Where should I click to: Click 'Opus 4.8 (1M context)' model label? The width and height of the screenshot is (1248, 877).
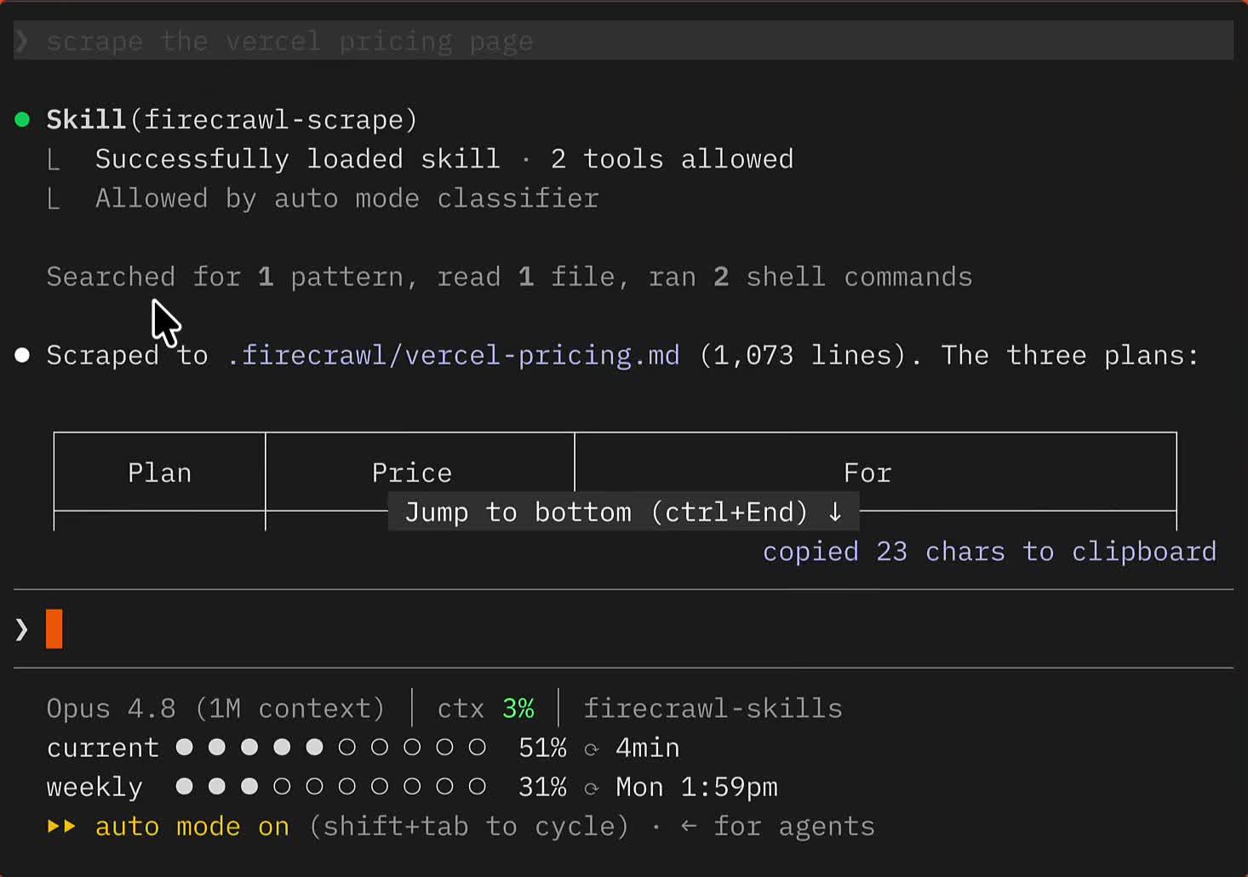pos(215,708)
